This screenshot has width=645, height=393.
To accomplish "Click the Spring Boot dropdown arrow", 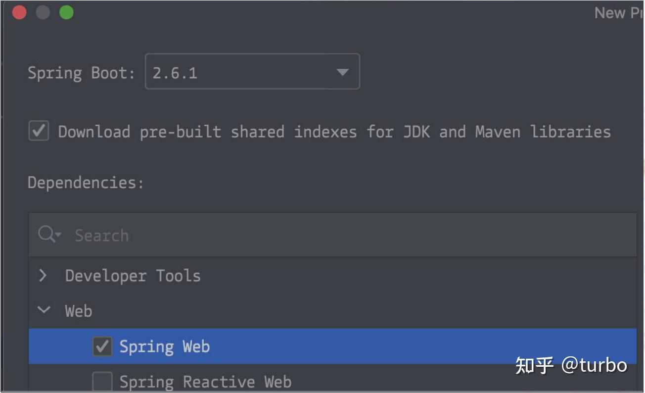I will coord(343,72).
